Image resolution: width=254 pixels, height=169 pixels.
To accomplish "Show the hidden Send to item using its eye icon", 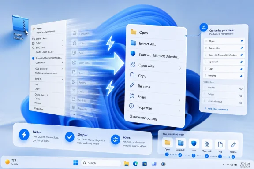I will point(241,89).
